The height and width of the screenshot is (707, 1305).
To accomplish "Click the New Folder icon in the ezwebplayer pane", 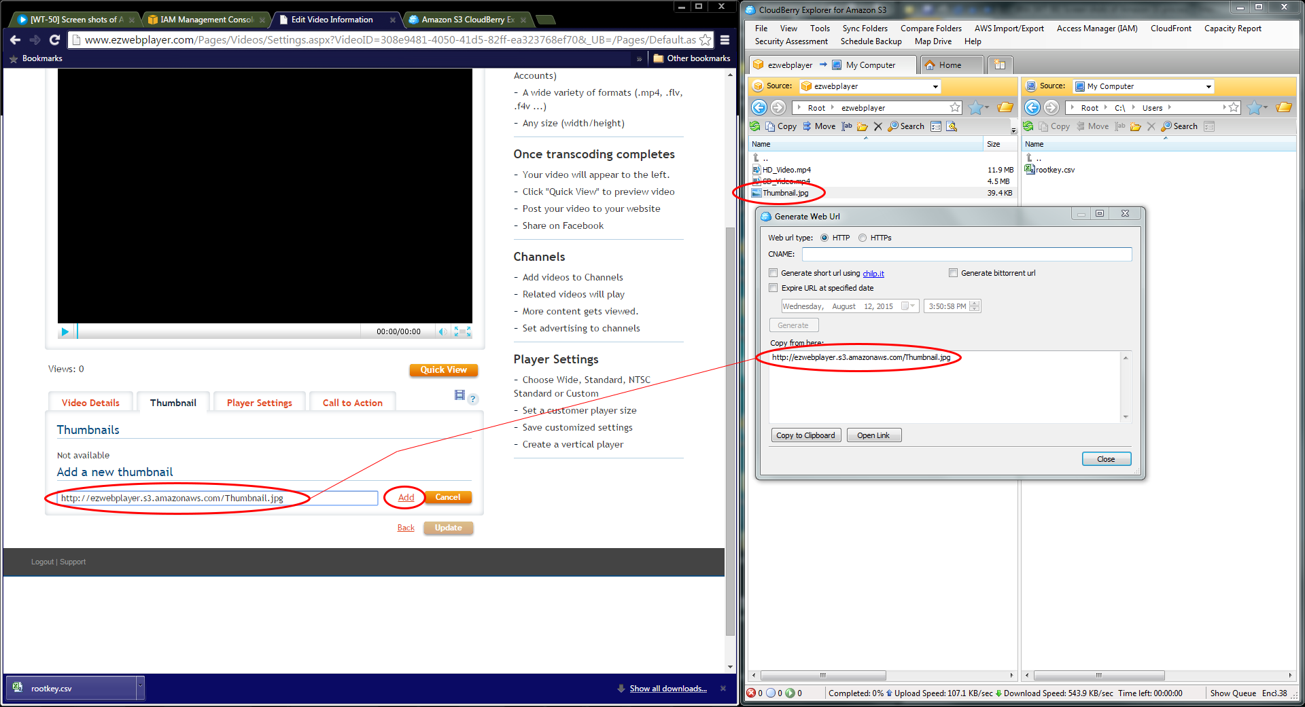I will click(x=863, y=126).
